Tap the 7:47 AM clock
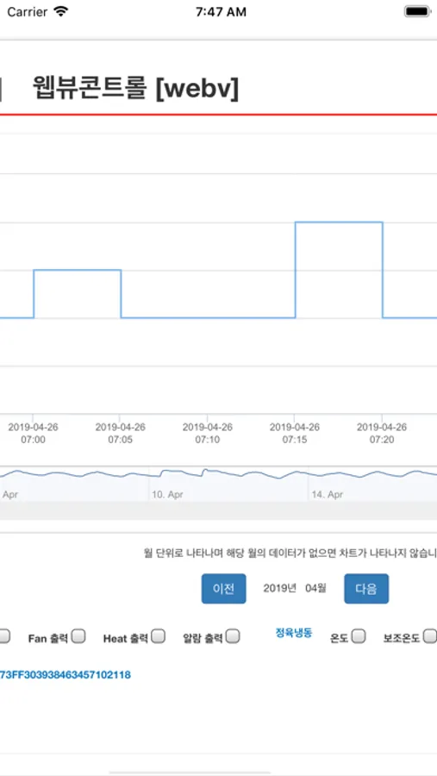Image resolution: width=437 pixels, height=776 pixels. [221, 12]
